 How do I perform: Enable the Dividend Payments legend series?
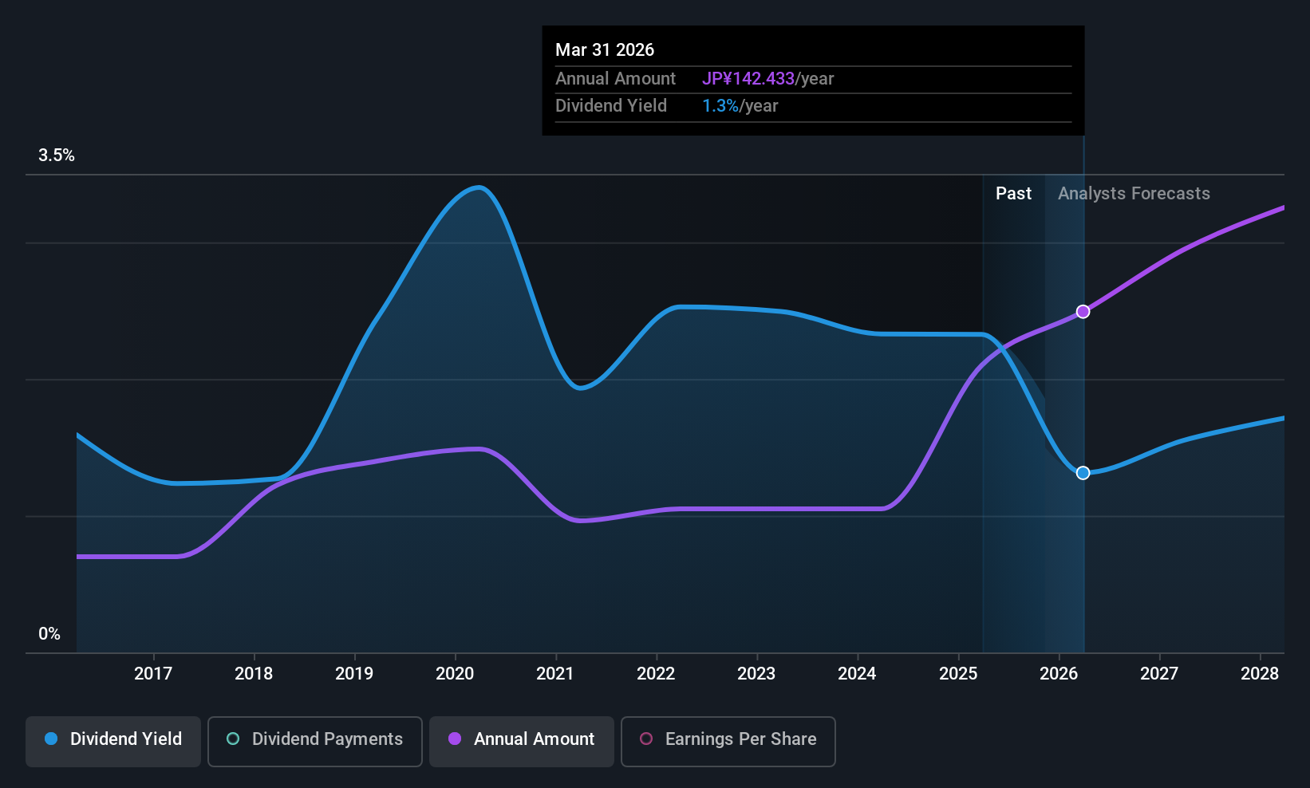(314, 741)
